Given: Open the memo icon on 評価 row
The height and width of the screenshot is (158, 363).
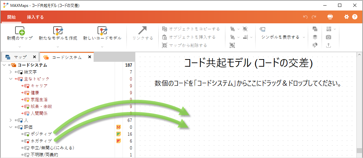Looking at the screenshot, I should [119, 127].
